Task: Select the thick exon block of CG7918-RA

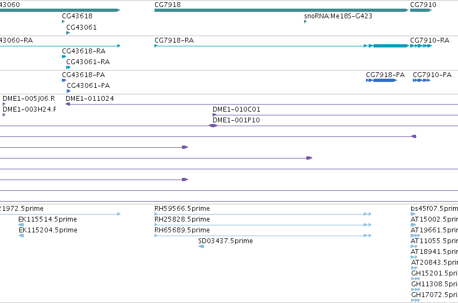Action: click(391, 46)
